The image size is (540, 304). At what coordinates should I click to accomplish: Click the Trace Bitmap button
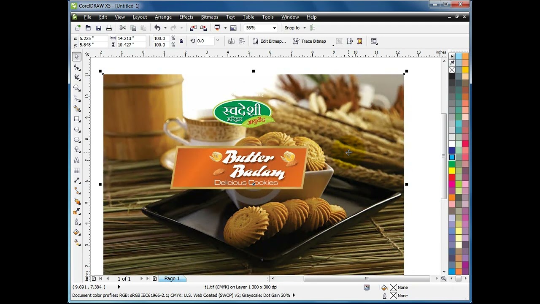pos(309,41)
